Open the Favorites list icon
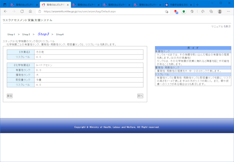The width and height of the screenshot is (234, 162). (203, 12)
